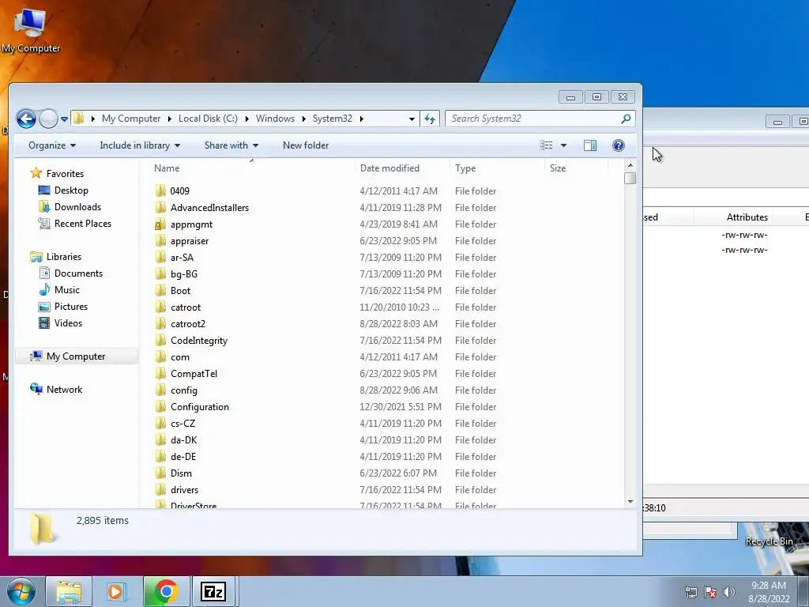This screenshot has width=809, height=607.
Task: Click the Forward navigation arrow
Action: [x=48, y=119]
